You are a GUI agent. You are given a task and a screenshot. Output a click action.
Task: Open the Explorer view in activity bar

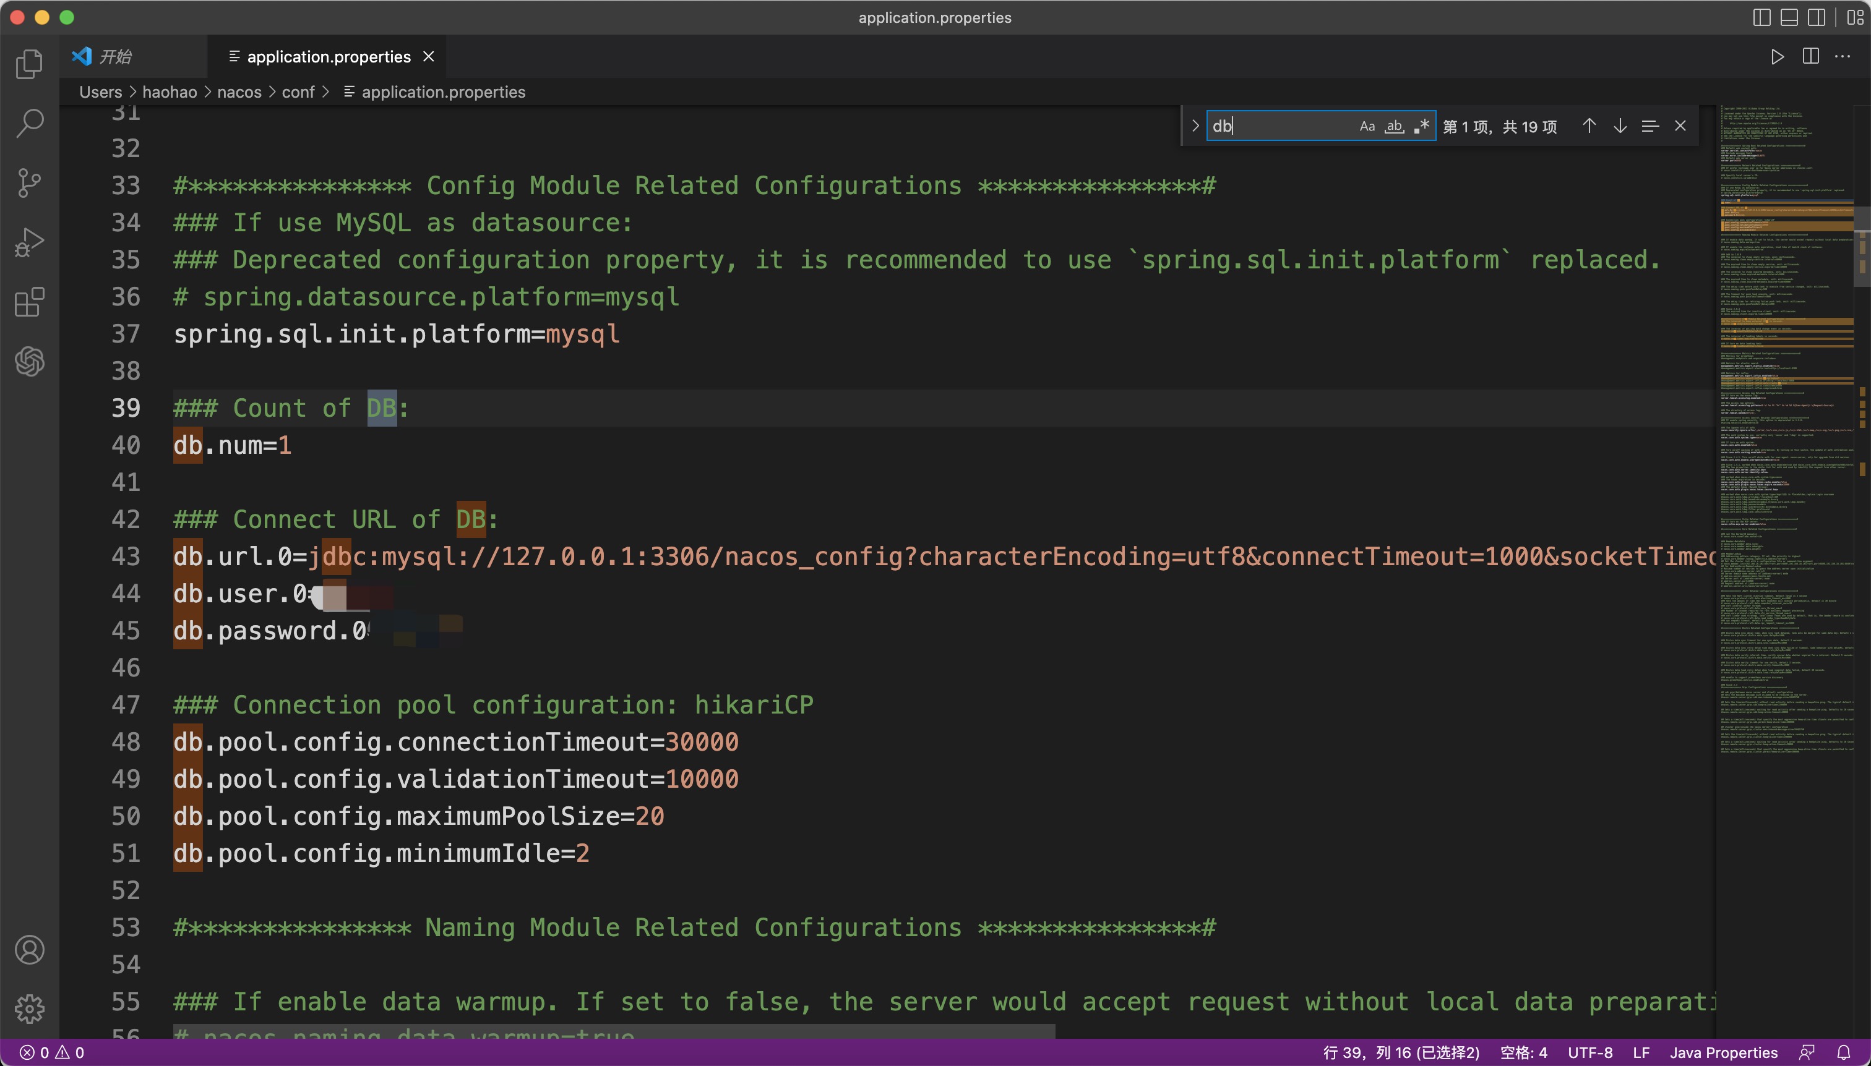29,64
